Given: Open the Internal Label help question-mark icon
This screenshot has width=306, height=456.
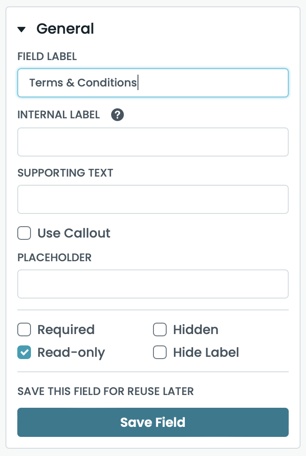Looking at the screenshot, I should pyautogui.click(x=117, y=115).
